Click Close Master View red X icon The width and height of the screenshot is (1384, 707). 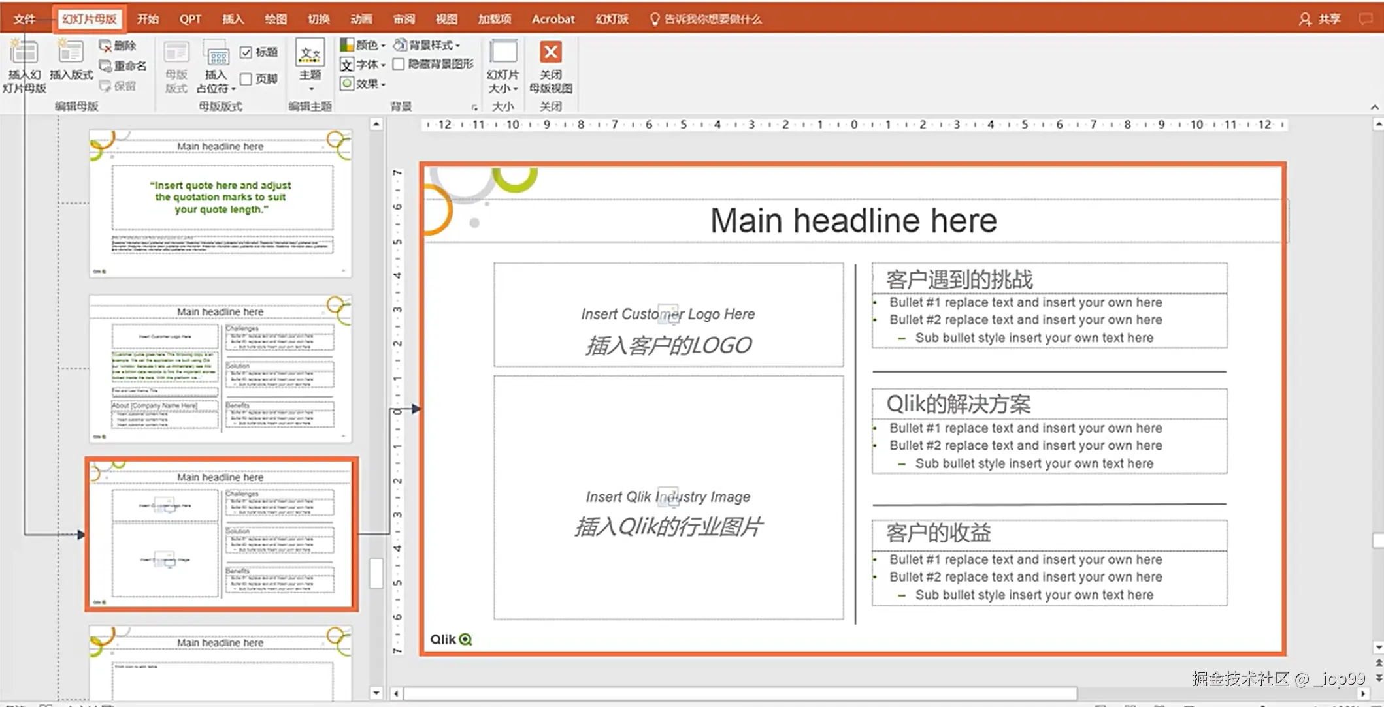[x=551, y=53]
